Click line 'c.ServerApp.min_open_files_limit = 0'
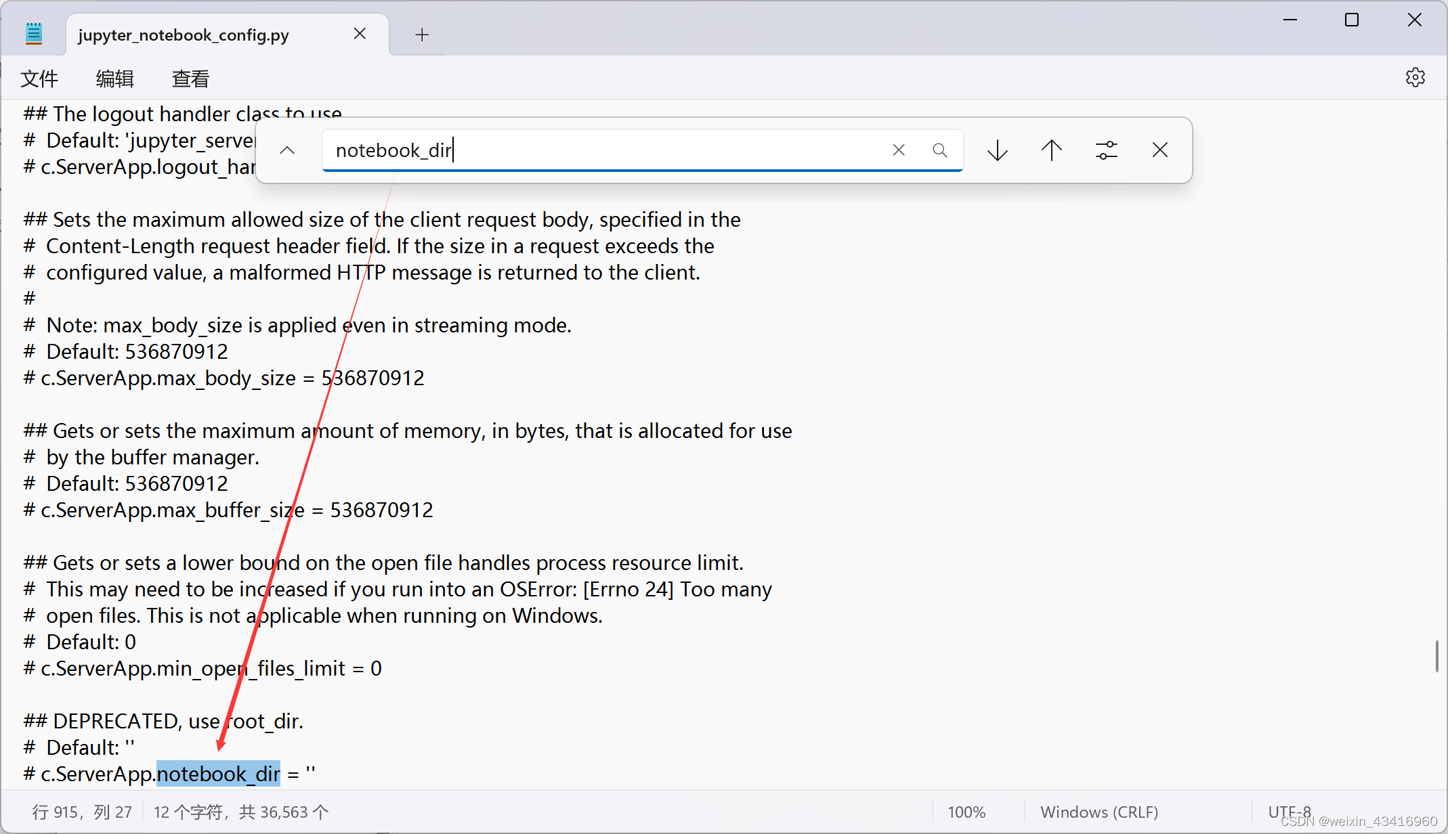Image resolution: width=1448 pixels, height=834 pixels. point(203,668)
